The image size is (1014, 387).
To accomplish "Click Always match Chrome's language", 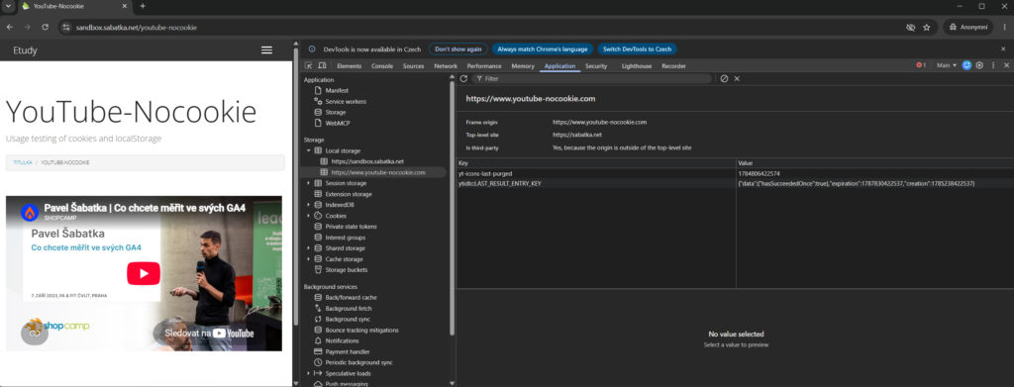I will click(542, 49).
